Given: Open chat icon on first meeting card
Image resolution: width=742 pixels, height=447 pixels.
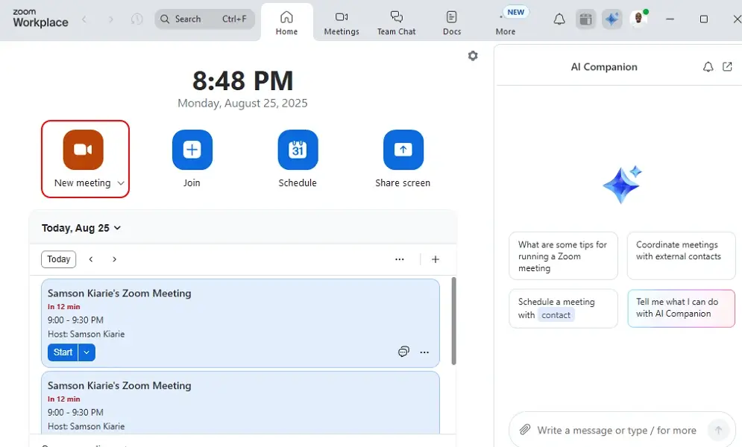Looking at the screenshot, I should click(x=403, y=352).
